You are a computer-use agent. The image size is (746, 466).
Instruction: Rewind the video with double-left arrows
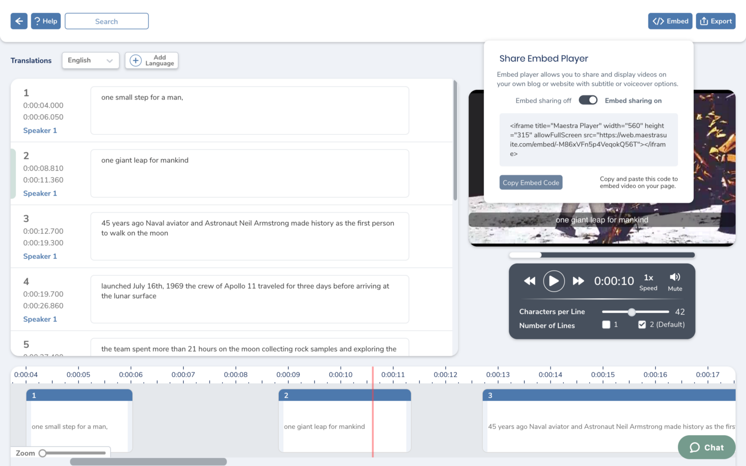point(530,281)
